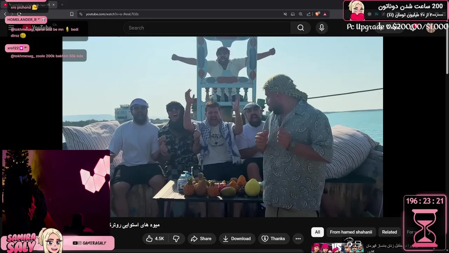Start voice search with microphone
The image size is (449, 253).
pyautogui.click(x=322, y=28)
